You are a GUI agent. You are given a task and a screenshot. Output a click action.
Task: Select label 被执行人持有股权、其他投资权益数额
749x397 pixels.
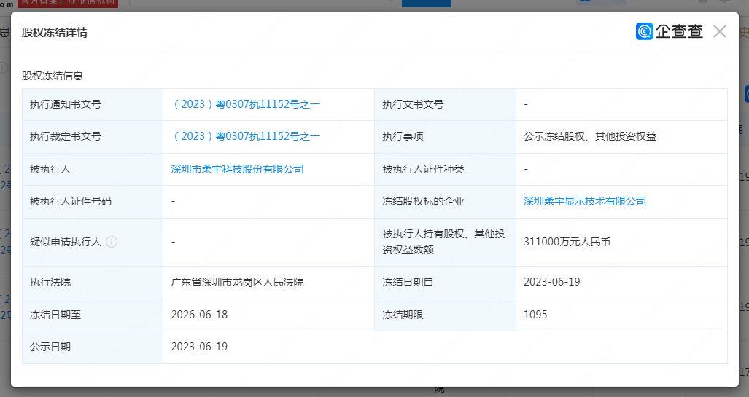tap(443, 242)
